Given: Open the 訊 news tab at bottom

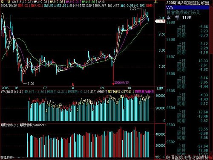Looking at the screenshot, I should pos(198,157).
